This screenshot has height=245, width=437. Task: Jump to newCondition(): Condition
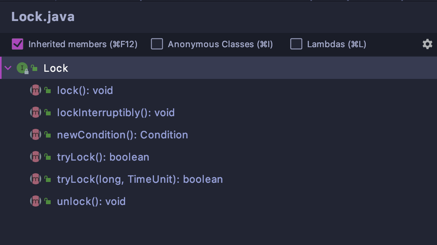pyautogui.click(x=122, y=135)
